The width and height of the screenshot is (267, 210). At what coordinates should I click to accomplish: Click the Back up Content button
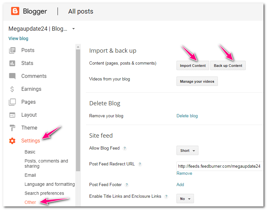tap(228, 66)
